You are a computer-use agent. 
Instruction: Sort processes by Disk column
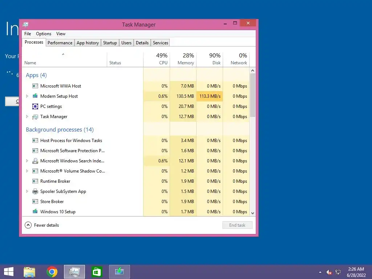click(210, 59)
